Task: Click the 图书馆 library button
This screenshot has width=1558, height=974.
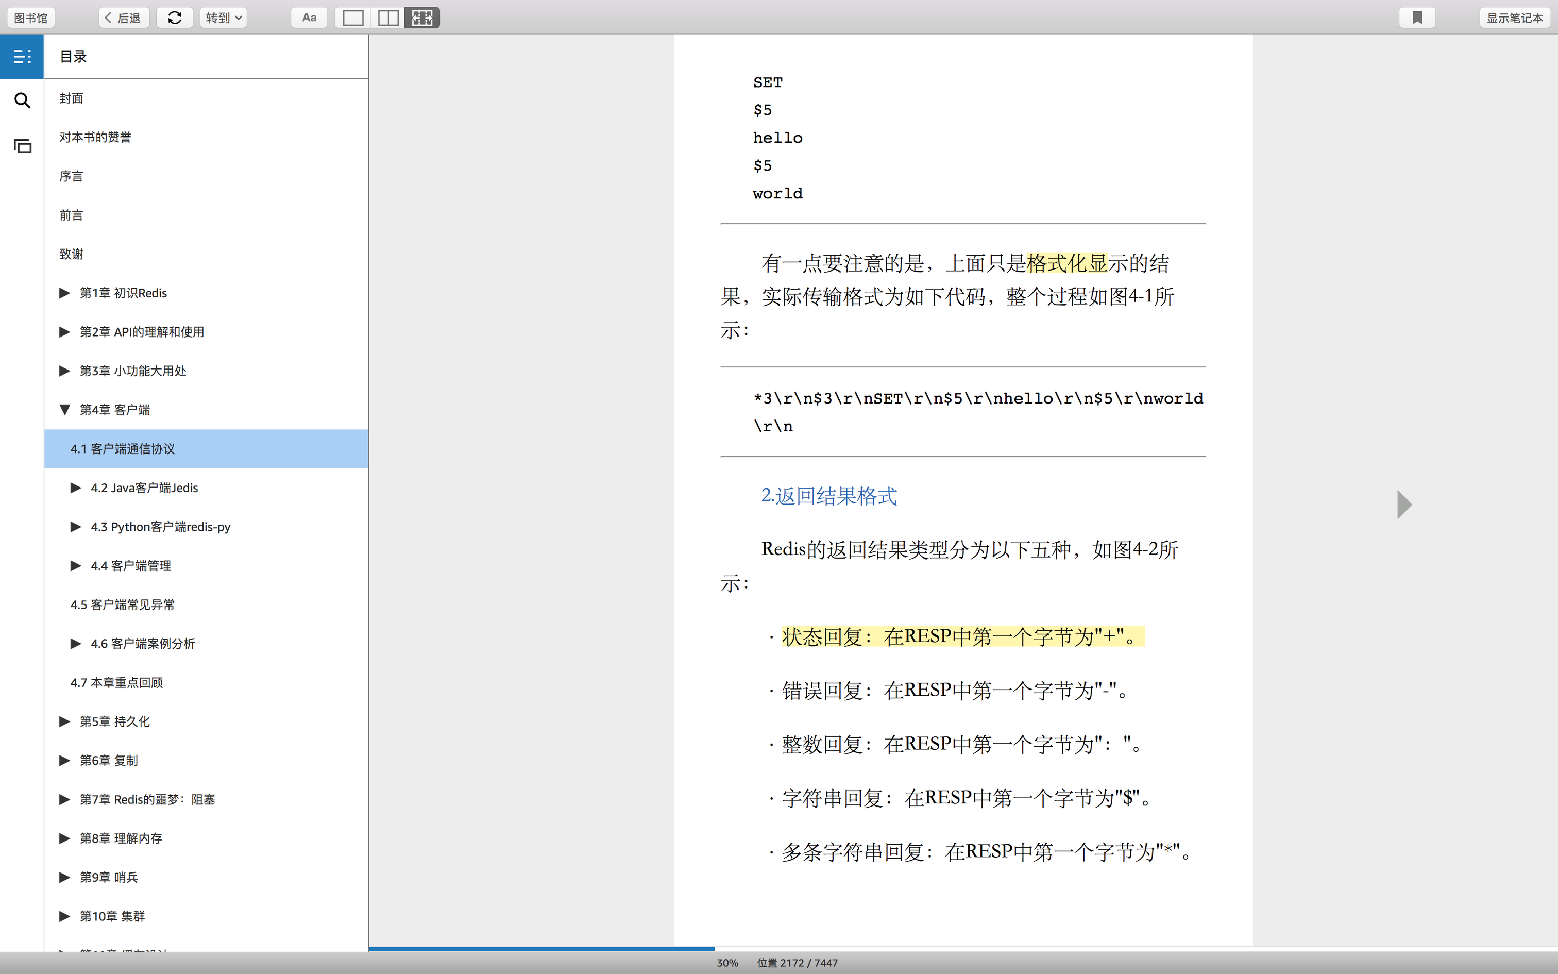Action: 31,18
